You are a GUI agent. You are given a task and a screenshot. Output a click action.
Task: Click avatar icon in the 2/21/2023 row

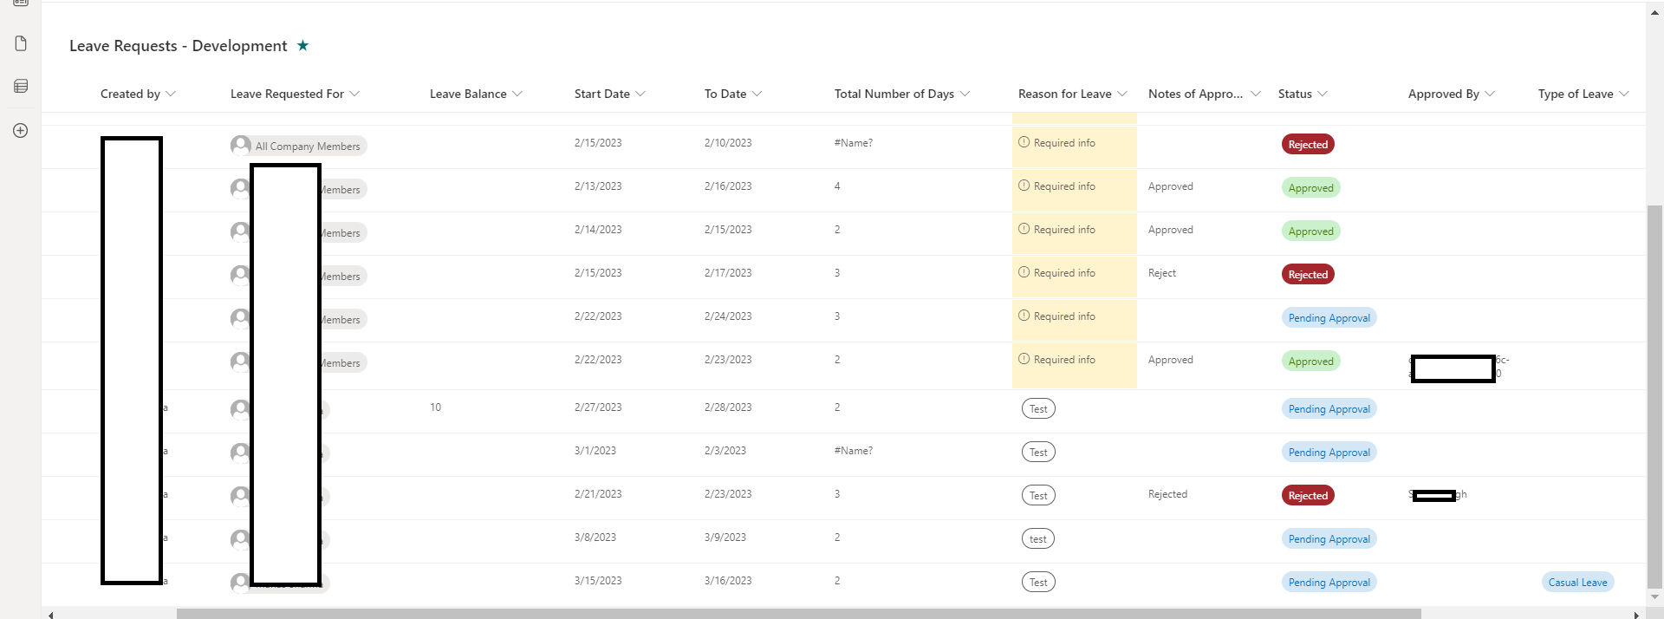(x=240, y=496)
